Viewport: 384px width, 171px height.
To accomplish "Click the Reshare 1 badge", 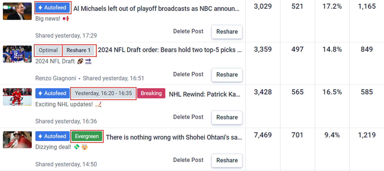I will pos(79,50).
